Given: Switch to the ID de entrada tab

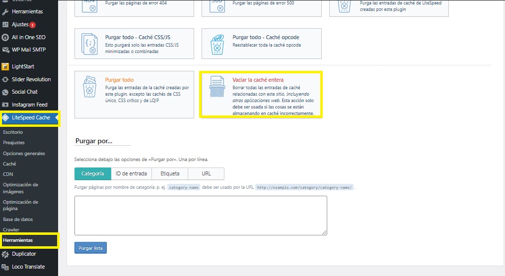Looking at the screenshot, I should [x=131, y=173].
